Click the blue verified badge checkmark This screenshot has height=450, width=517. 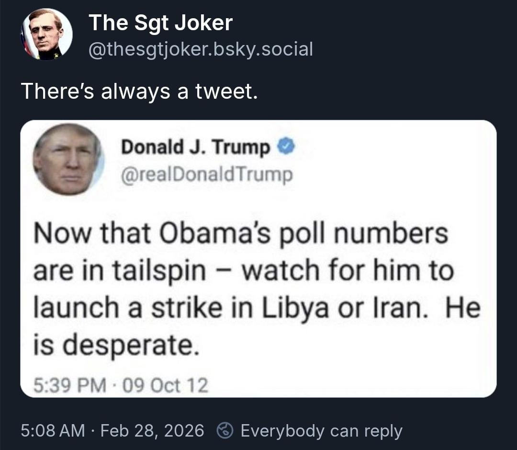tap(286, 147)
